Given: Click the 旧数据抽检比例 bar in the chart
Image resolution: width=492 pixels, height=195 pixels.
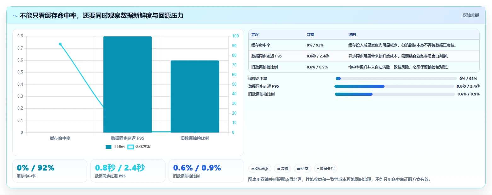Looking at the screenshot, I should click(195, 96).
